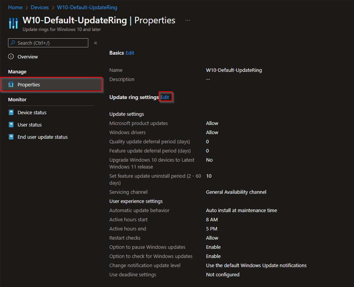Screen dimensions: 354x287
Task: Click the Overview info icon
Action: tap(11, 57)
